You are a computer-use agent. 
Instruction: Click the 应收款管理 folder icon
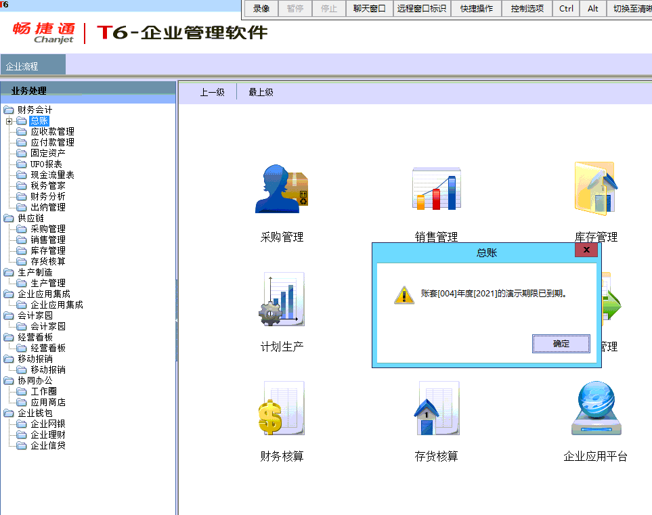[x=22, y=132]
